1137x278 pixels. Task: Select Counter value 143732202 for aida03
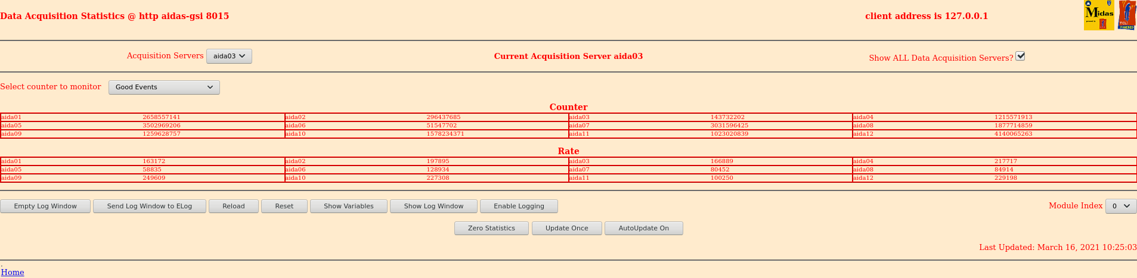click(727, 117)
